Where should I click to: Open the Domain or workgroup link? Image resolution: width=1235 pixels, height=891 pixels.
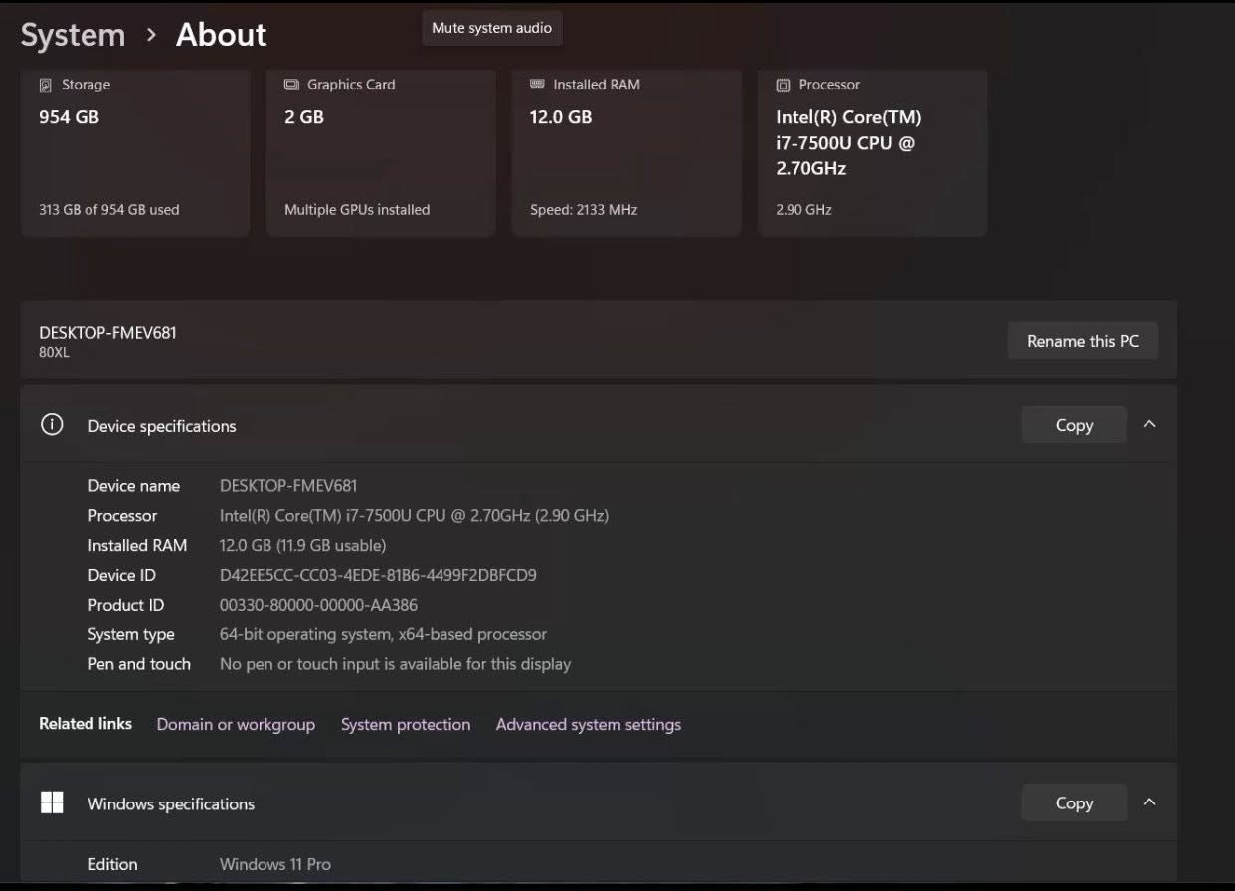pyautogui.click(x=236, y=725)
